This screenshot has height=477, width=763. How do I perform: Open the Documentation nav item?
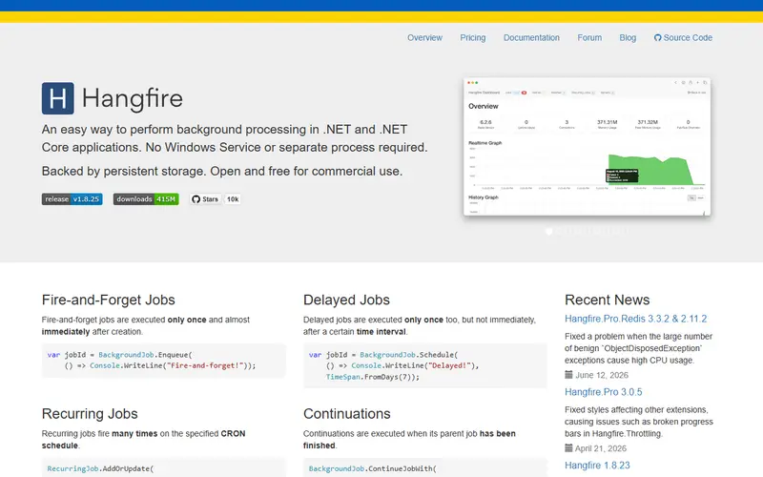[531, 38]
